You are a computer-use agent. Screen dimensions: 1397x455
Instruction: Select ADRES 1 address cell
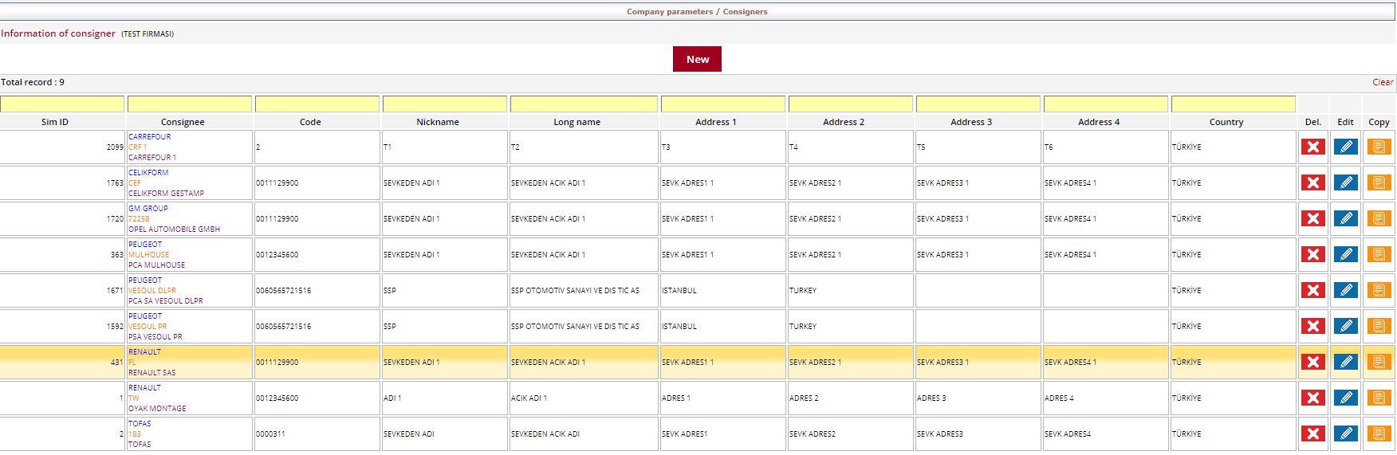tap(723, 398)
